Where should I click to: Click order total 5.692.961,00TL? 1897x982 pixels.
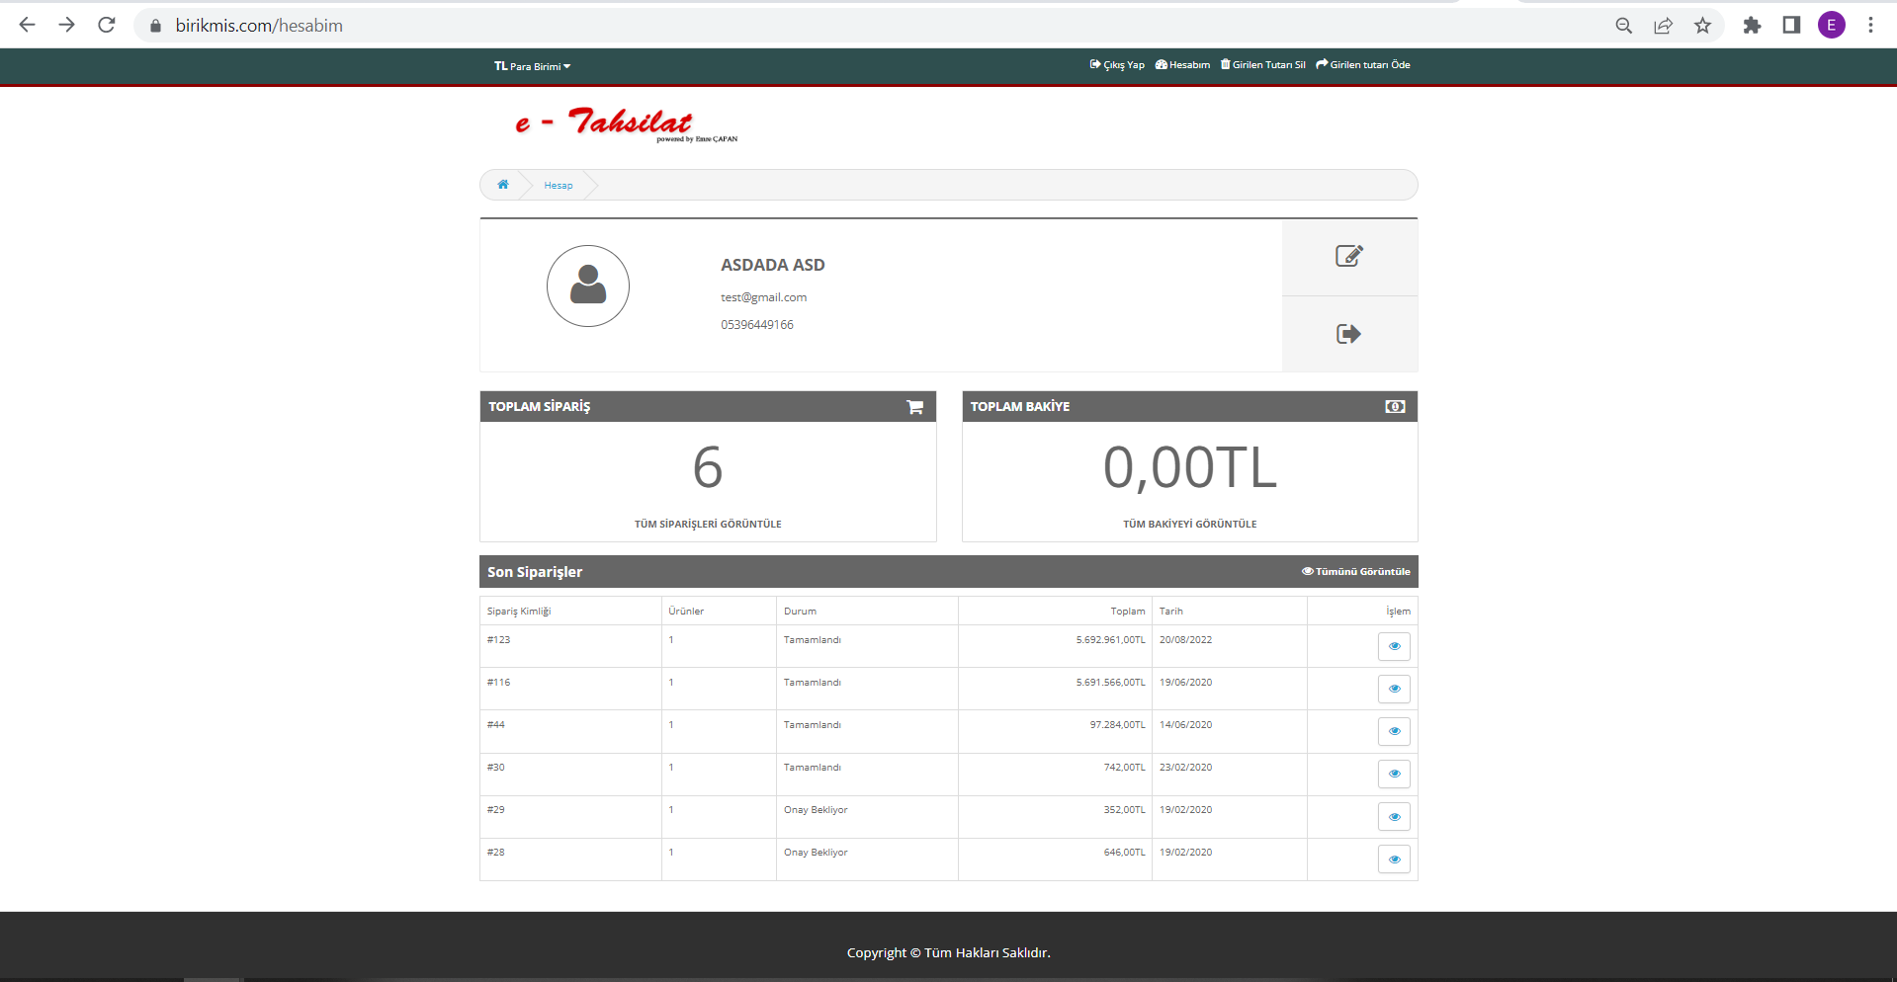click(x=1110, y=640)
